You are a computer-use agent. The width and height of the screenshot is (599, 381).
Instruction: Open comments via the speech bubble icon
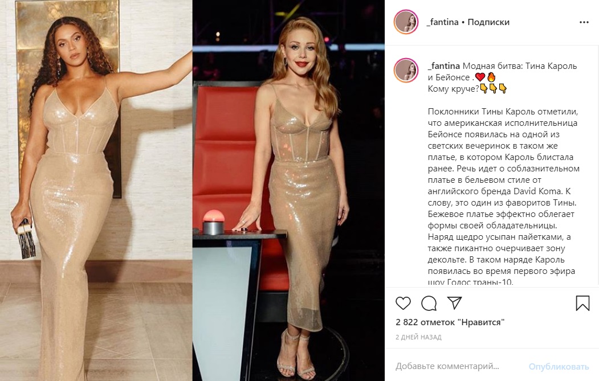pos(429,303)
